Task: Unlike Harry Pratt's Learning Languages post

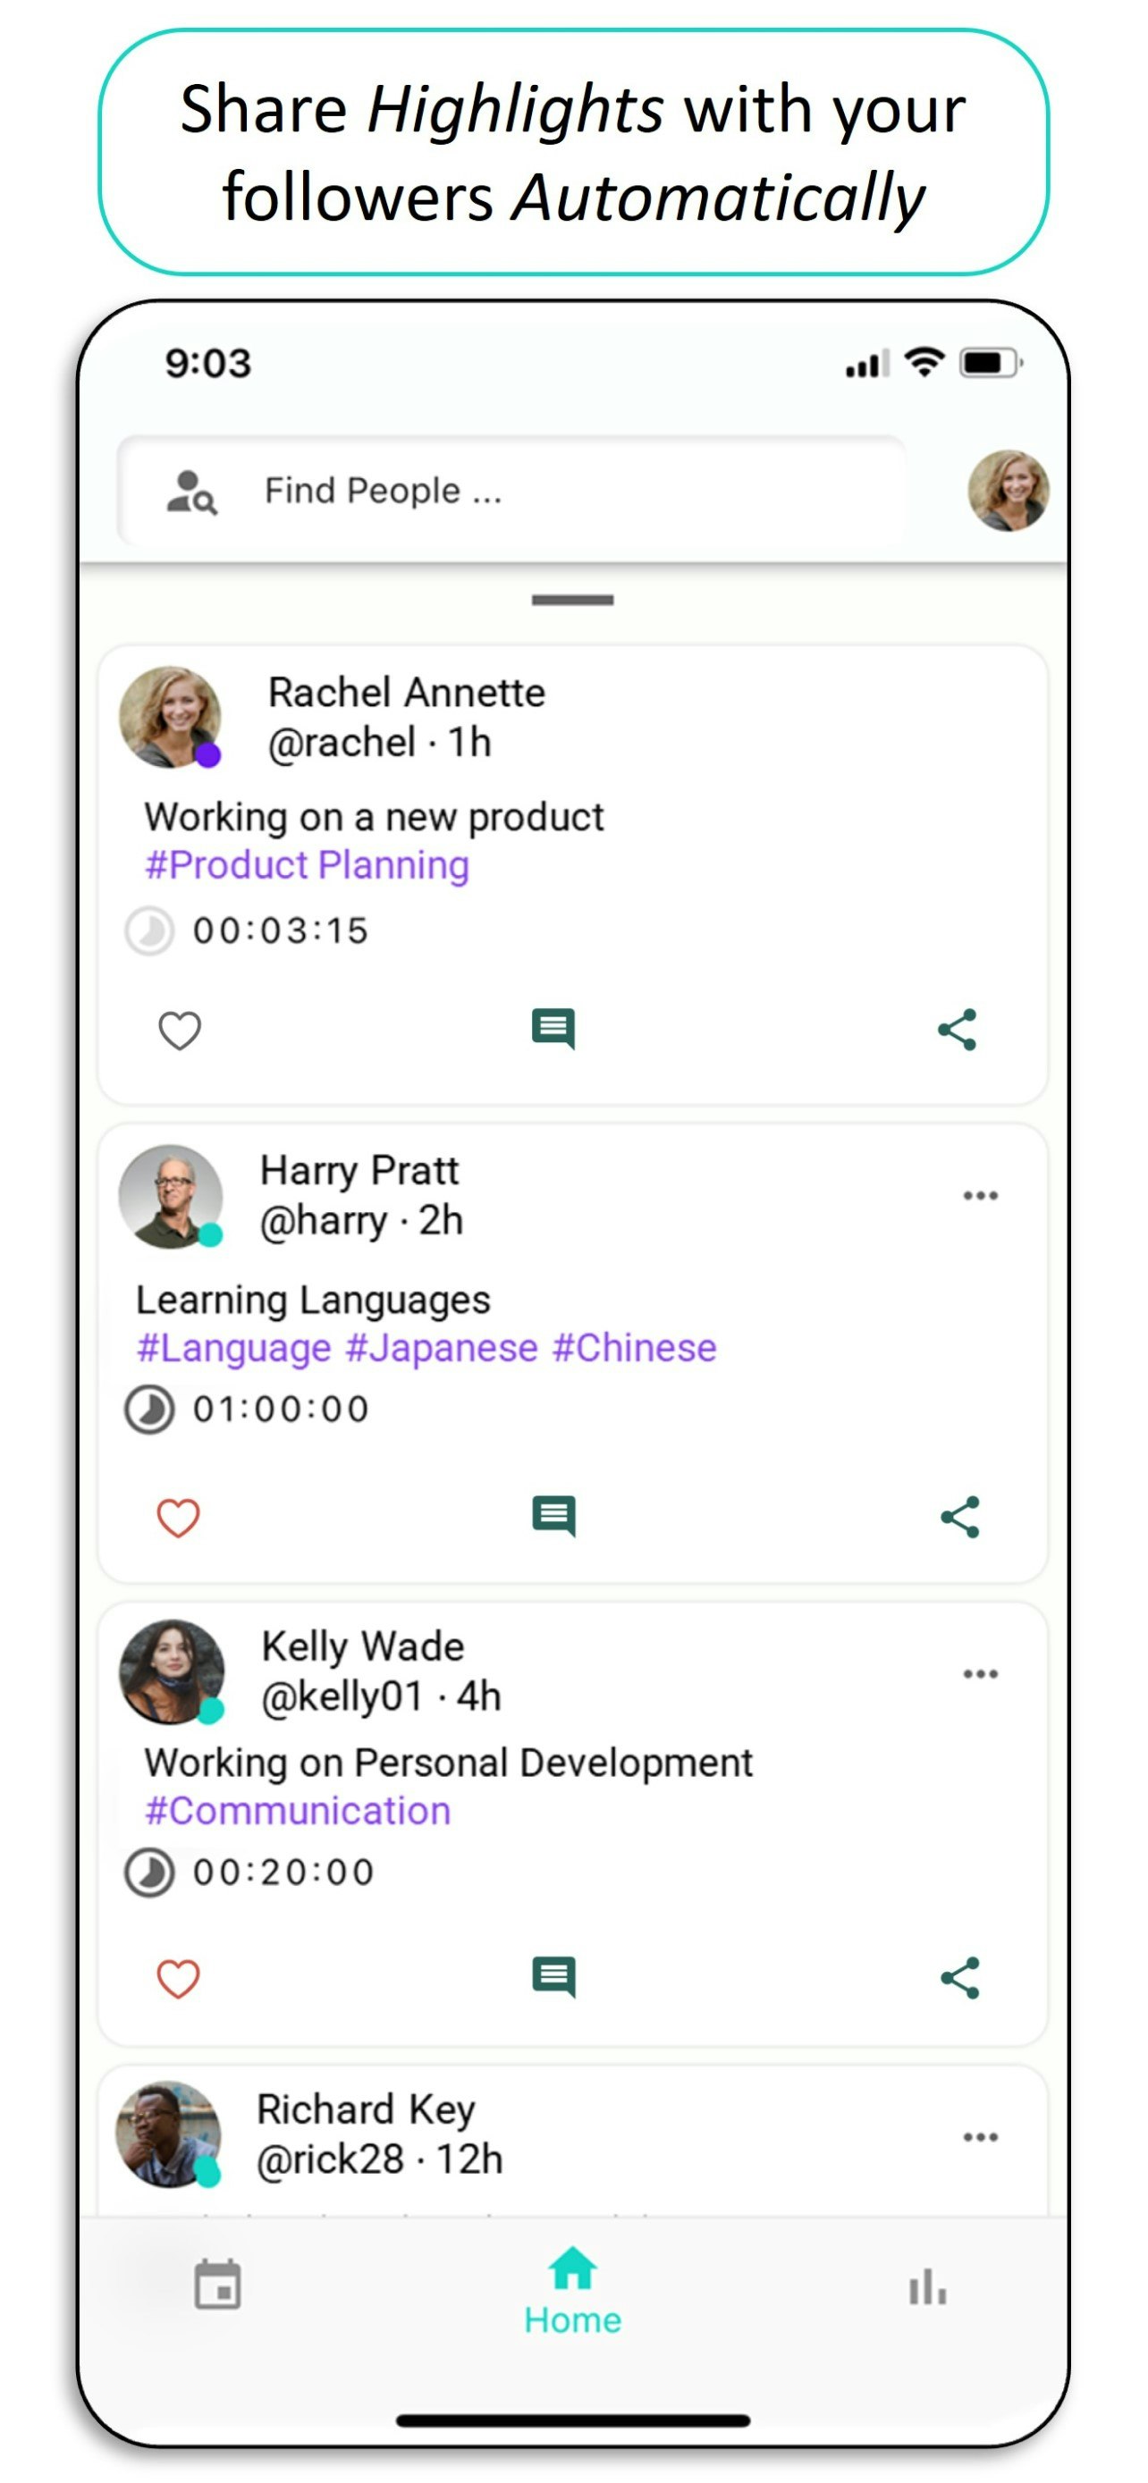Action: click(x=178, y=1517)
